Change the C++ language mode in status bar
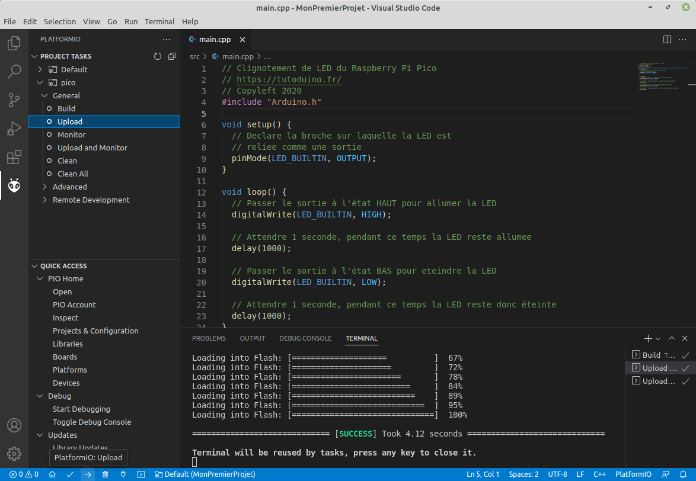Viewport: 696px width, 481px height. (599, 474)
